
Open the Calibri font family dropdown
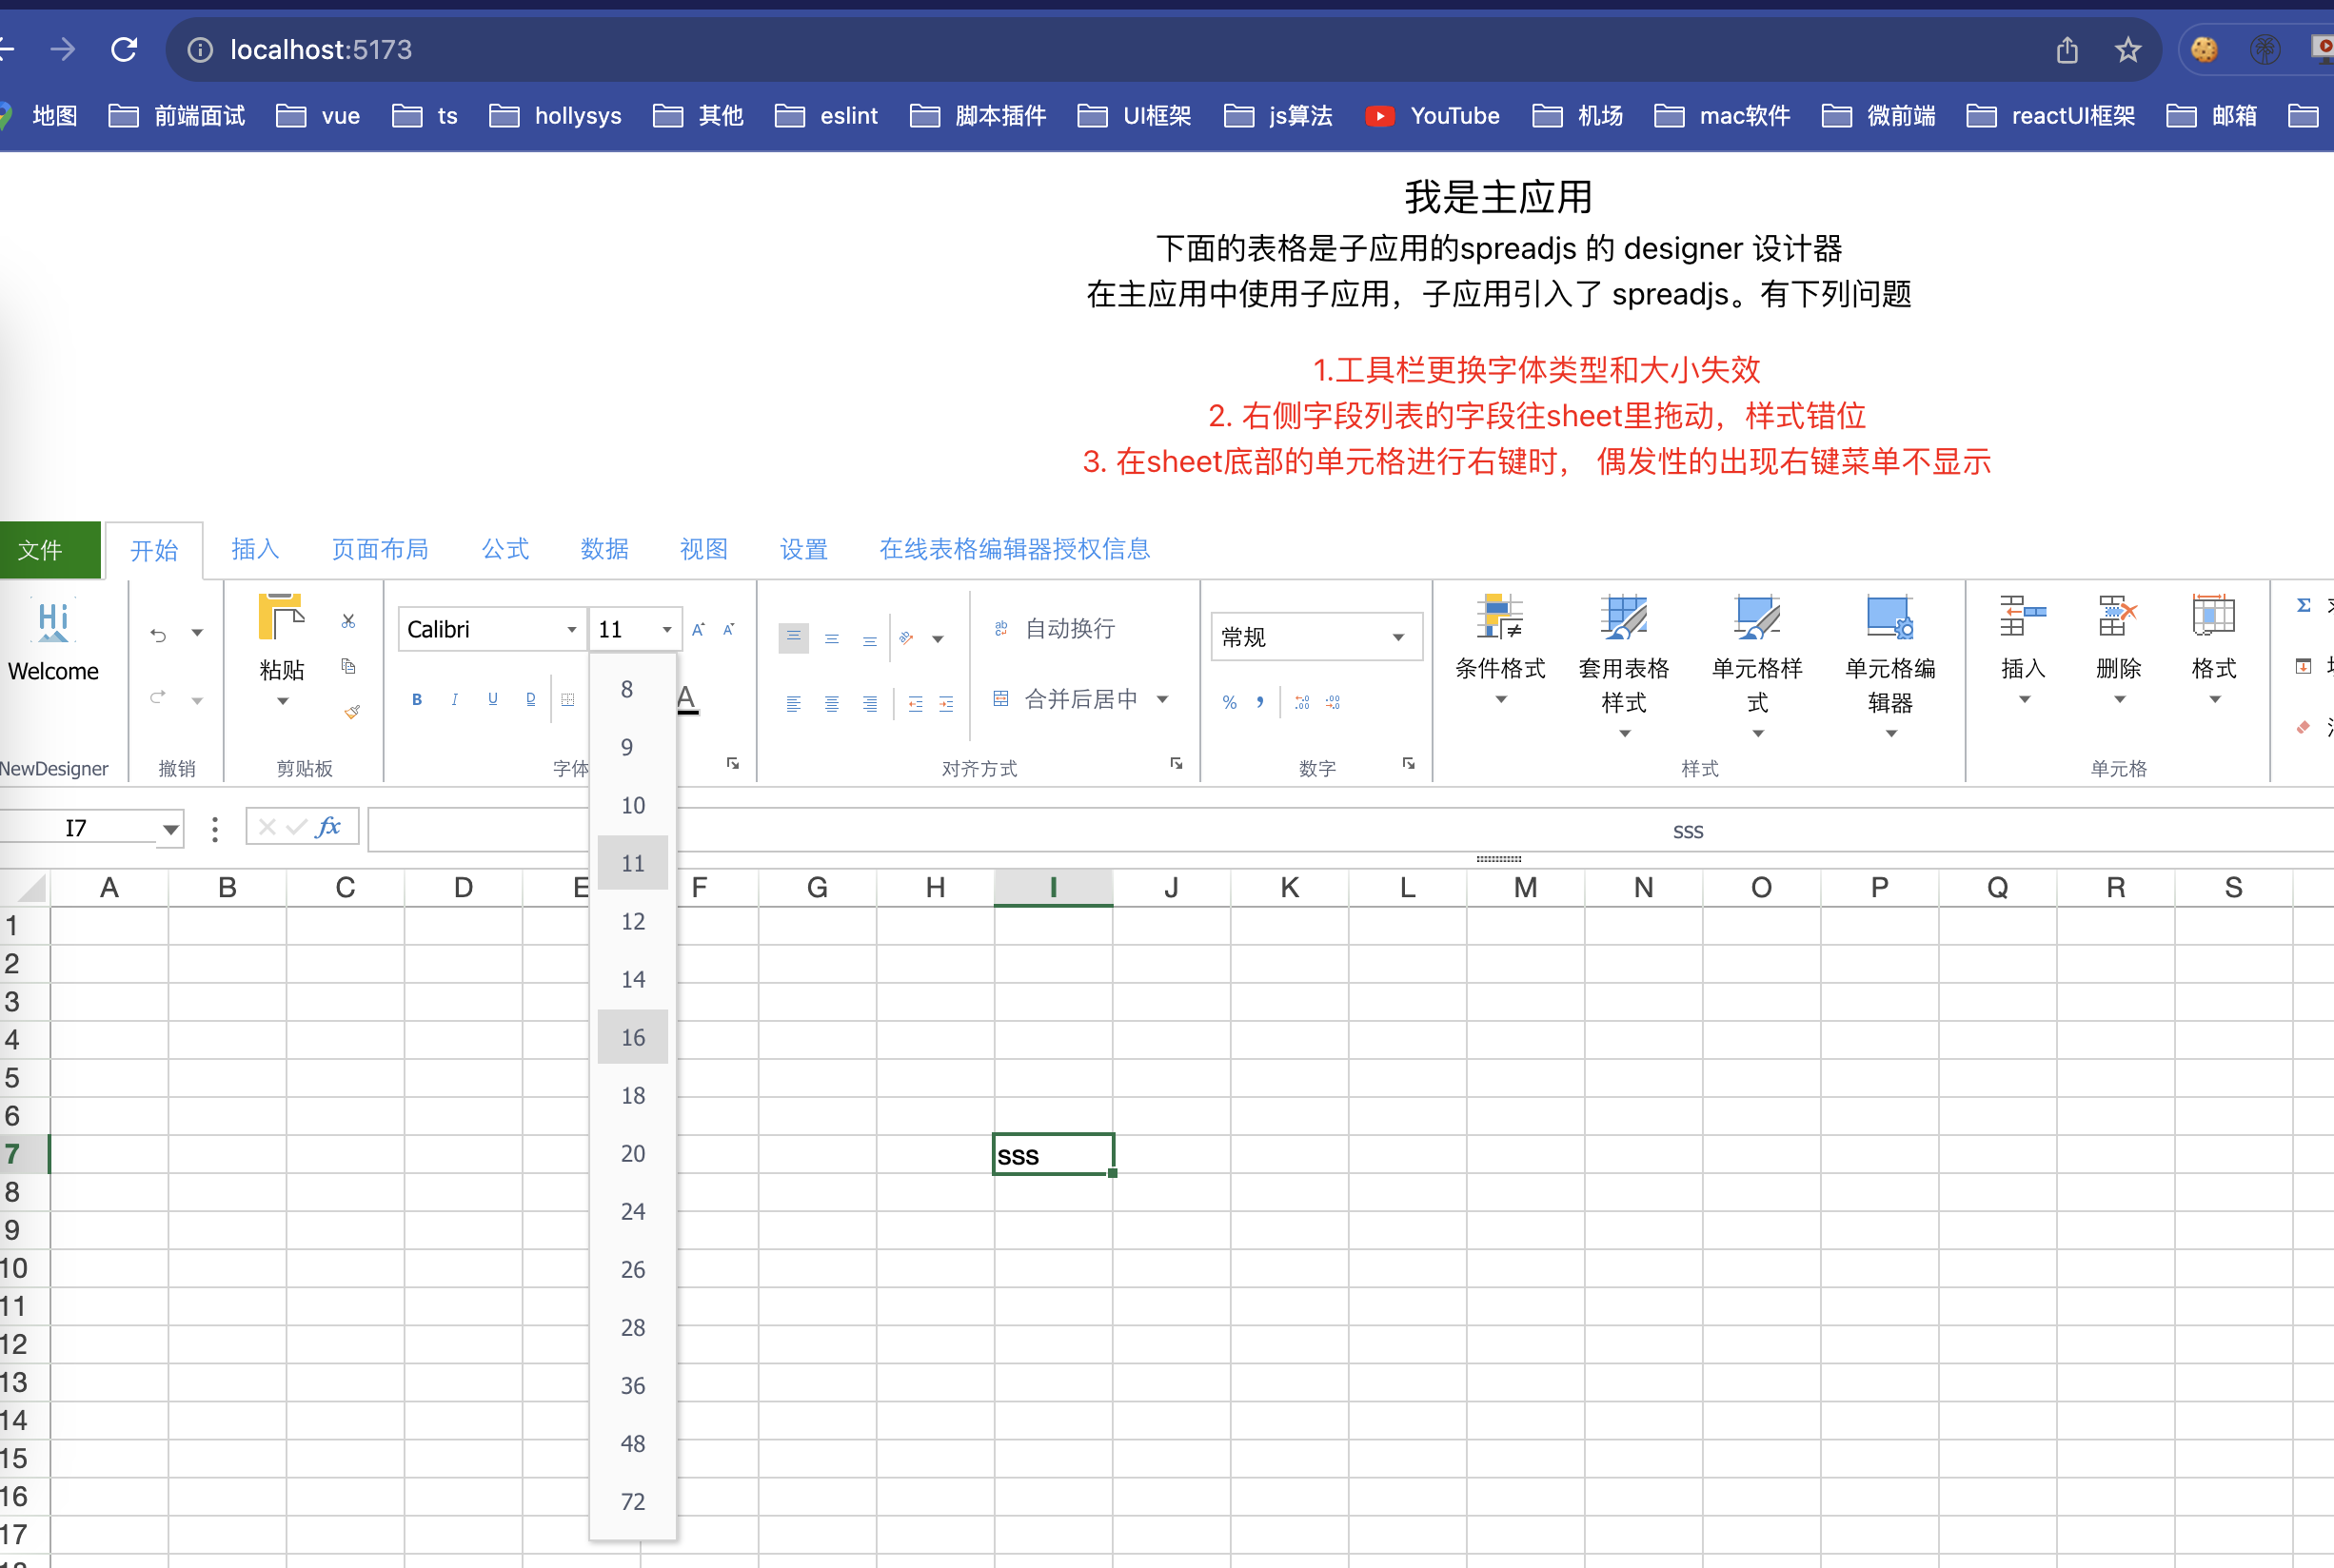tap(571, 629)
